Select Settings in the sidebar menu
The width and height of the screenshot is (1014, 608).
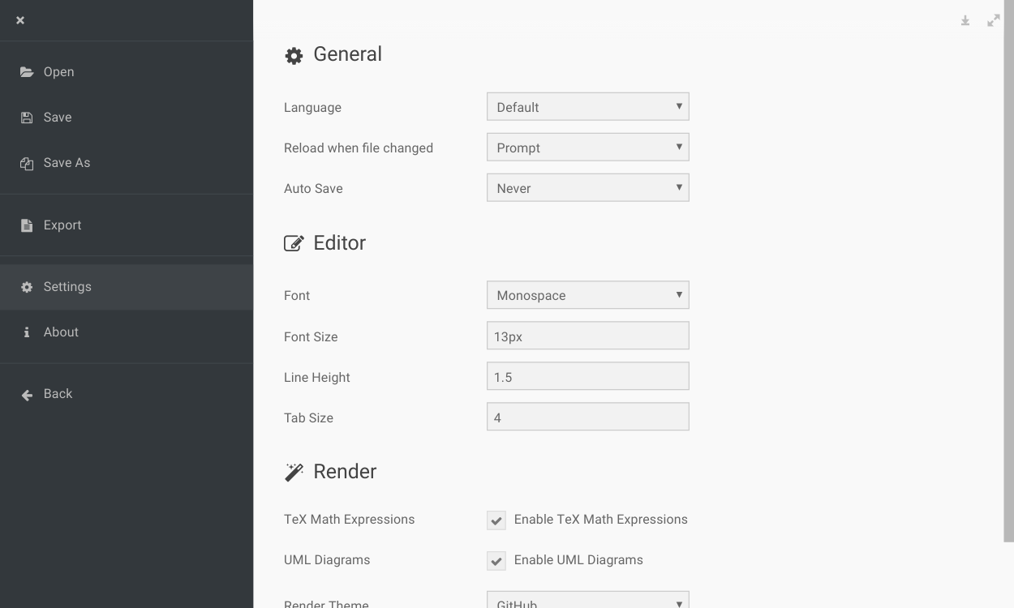coord(67,286)
